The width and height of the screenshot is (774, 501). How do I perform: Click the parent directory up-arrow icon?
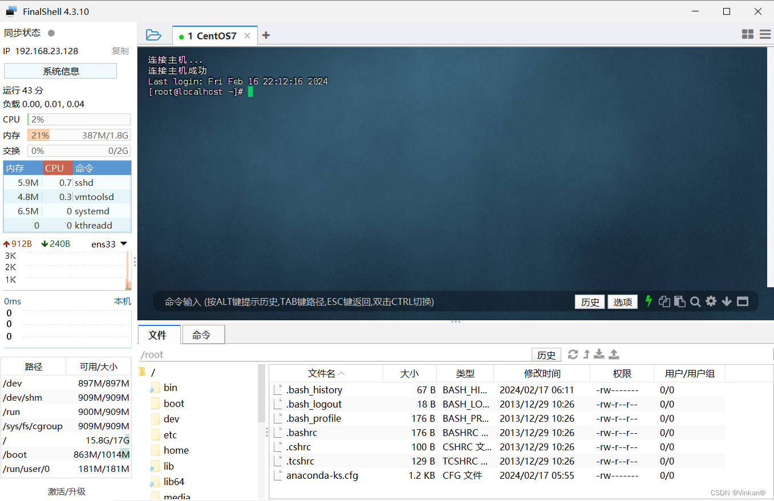point(586,354)
